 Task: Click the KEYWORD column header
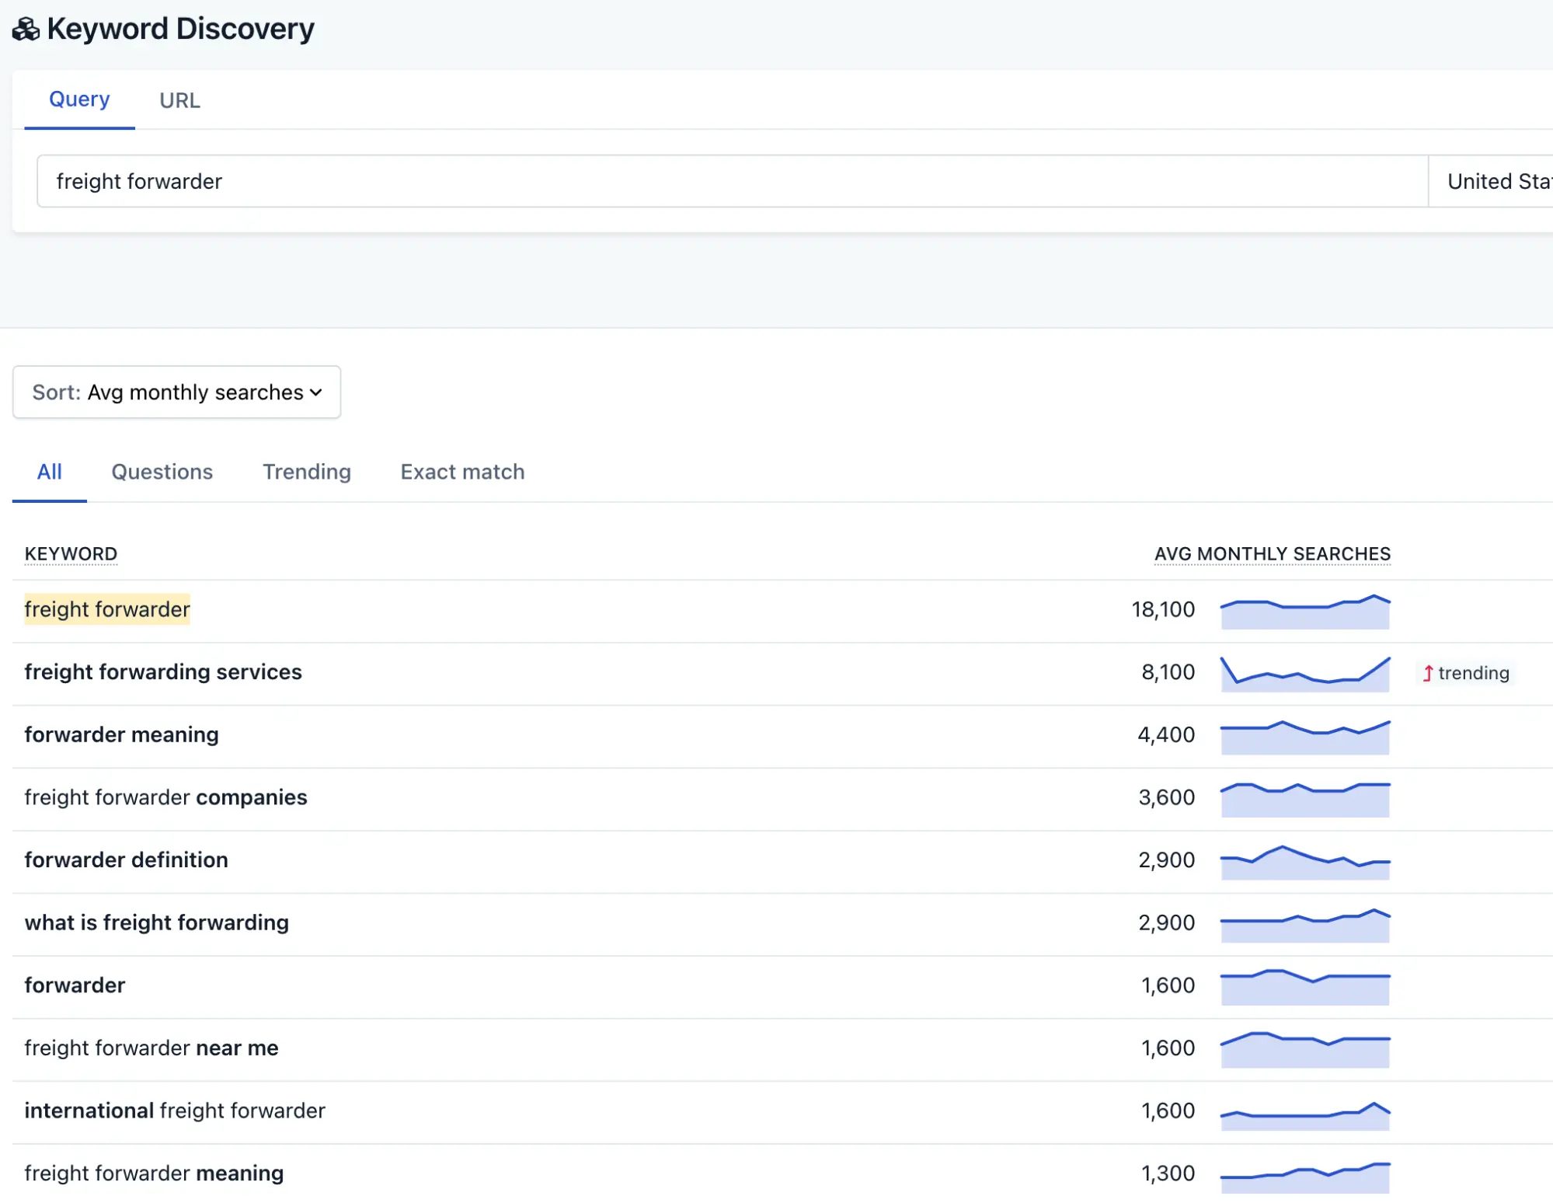coord(71,554)
